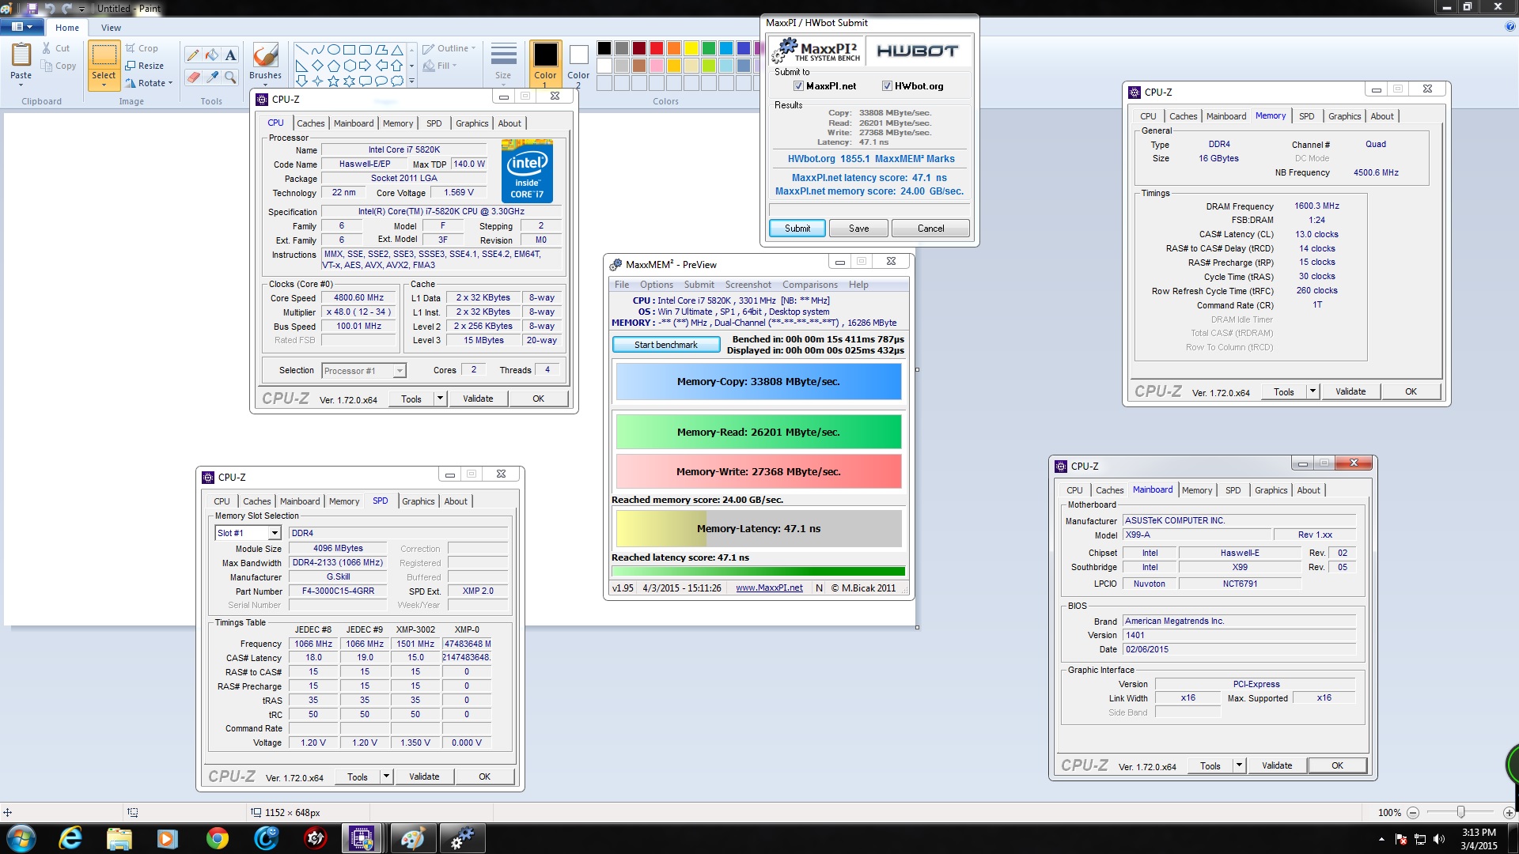Choose the Triangle shape in shapes gallery

[396, 49]
